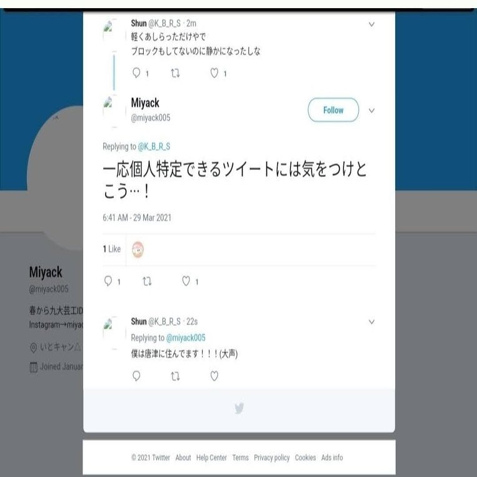Open the Privacy policy footer link

click(272, 458)
